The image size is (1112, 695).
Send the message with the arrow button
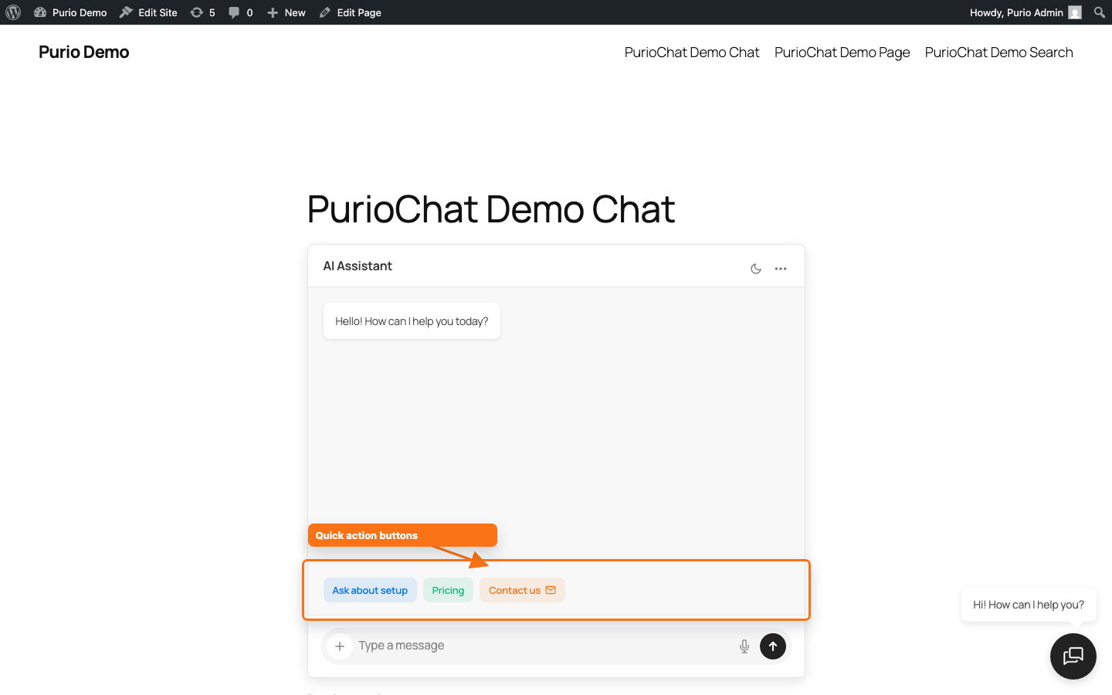point(773,646)
